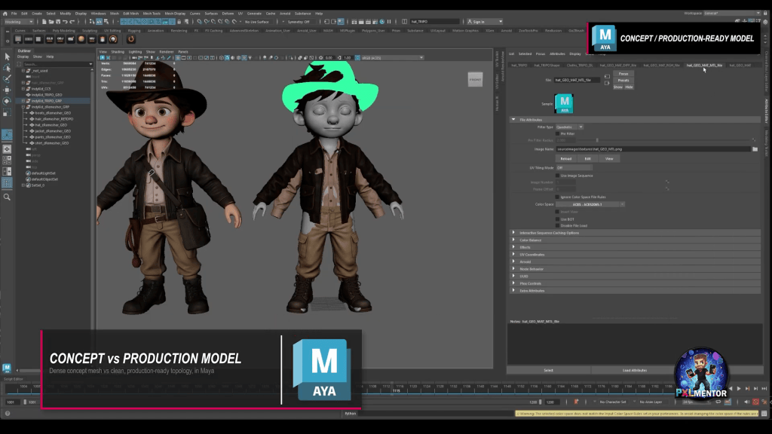Click the FRONT view cube
The height and width of the screenshot is (434, 772).
coord(475,79)
